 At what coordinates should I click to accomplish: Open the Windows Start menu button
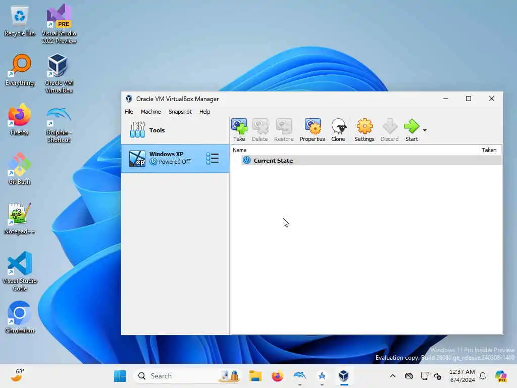(120, 376)
